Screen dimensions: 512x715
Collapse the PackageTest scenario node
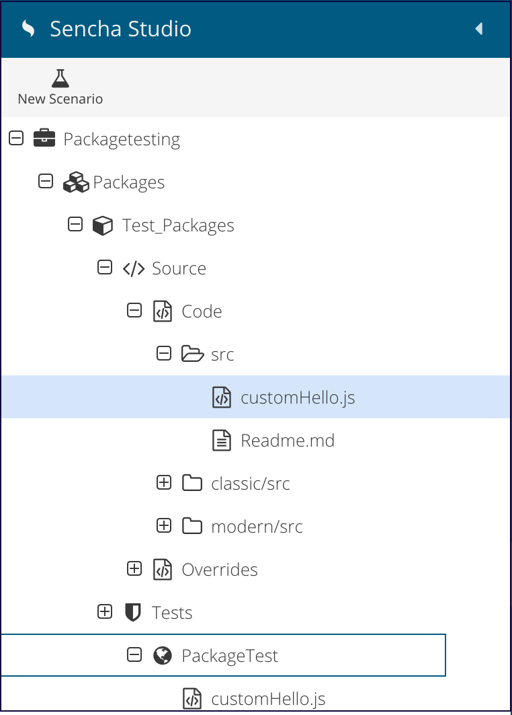[134, 655]
